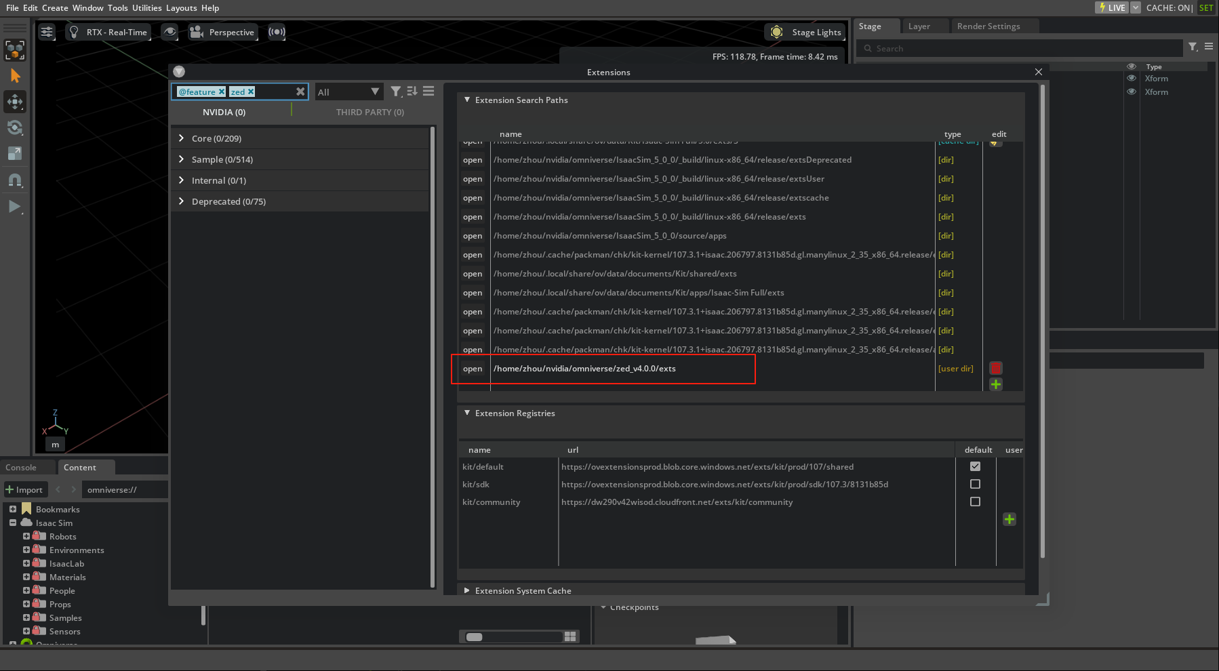Open the extsDeprecated search path folder
Screen dimensions: 1219x671
pyautogui.click(x=473, y=160)
